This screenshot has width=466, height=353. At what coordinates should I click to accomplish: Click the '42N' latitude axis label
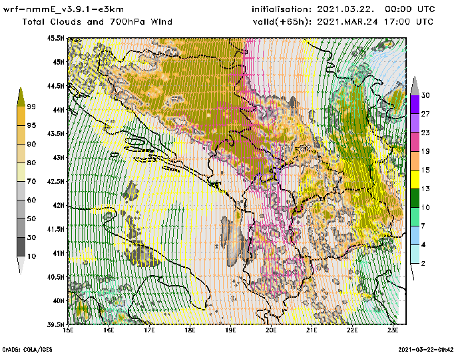[x=59, y=205]
